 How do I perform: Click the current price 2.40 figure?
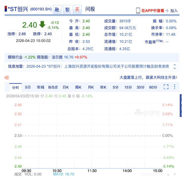tap(29, 25)
